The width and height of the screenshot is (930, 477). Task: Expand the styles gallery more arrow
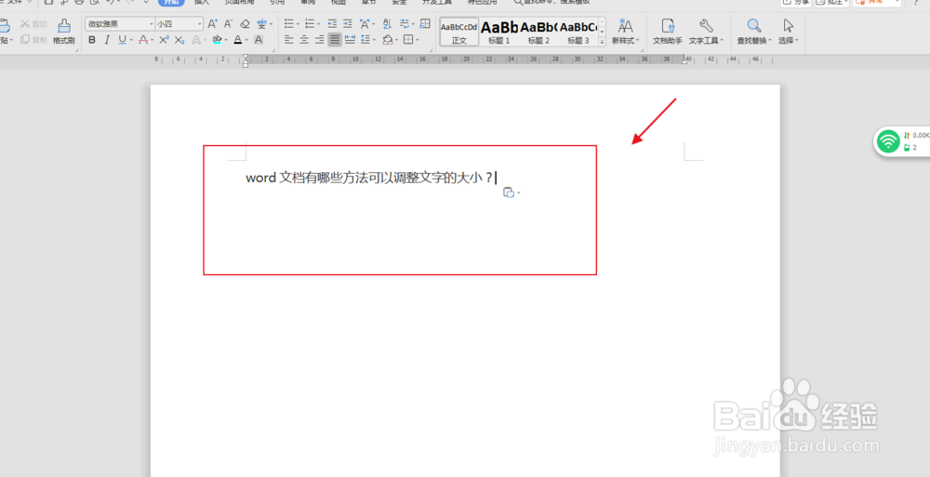pyautogui.click(x=602, y=42)
